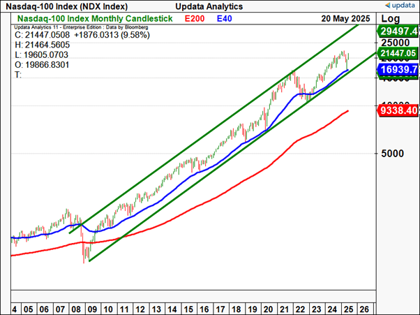Click the blue 16939.7 E40 value tag

click(398, 70)
